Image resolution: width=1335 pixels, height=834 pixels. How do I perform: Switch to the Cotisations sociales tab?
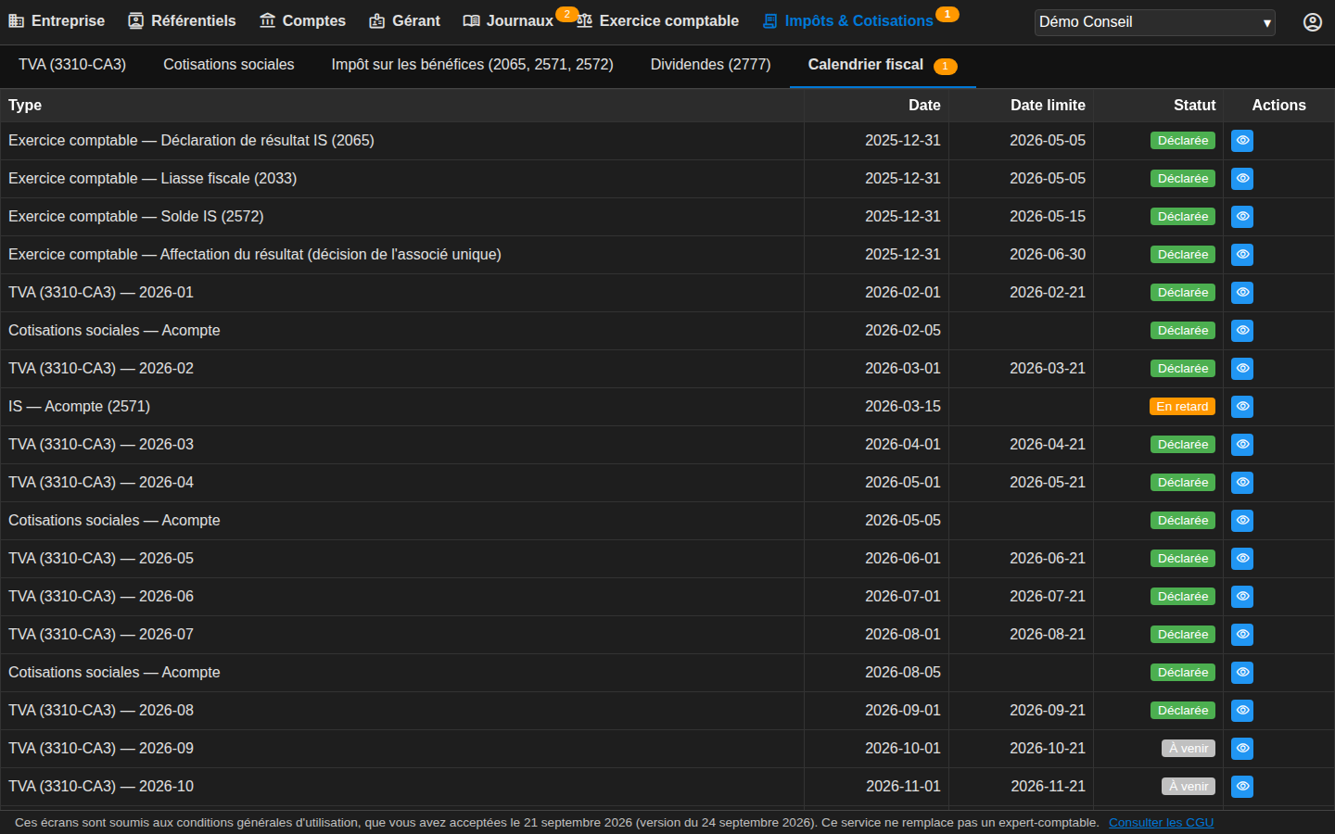tap(229, 65)
